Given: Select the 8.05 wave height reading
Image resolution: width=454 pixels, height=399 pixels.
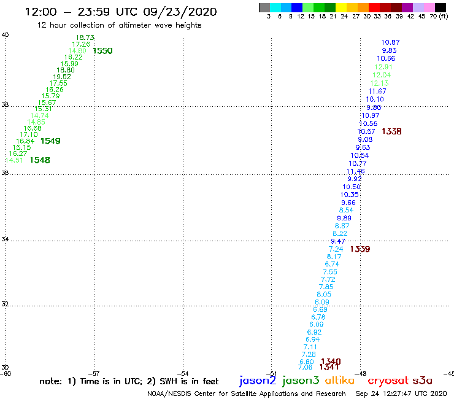Looking at the screenshot, I should pyautogui.click(x=324, y=295).
